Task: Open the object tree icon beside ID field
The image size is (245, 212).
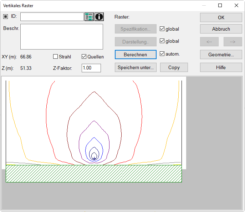Action: [89, 17]
